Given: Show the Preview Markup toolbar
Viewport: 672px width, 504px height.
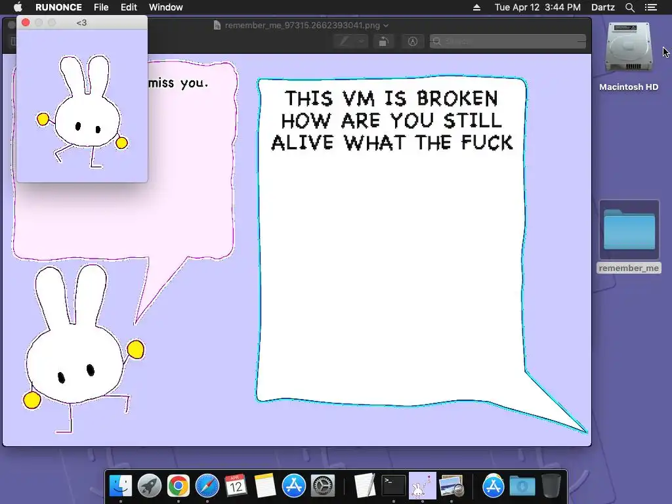Looking at the screenshot, I should (412, 41).
